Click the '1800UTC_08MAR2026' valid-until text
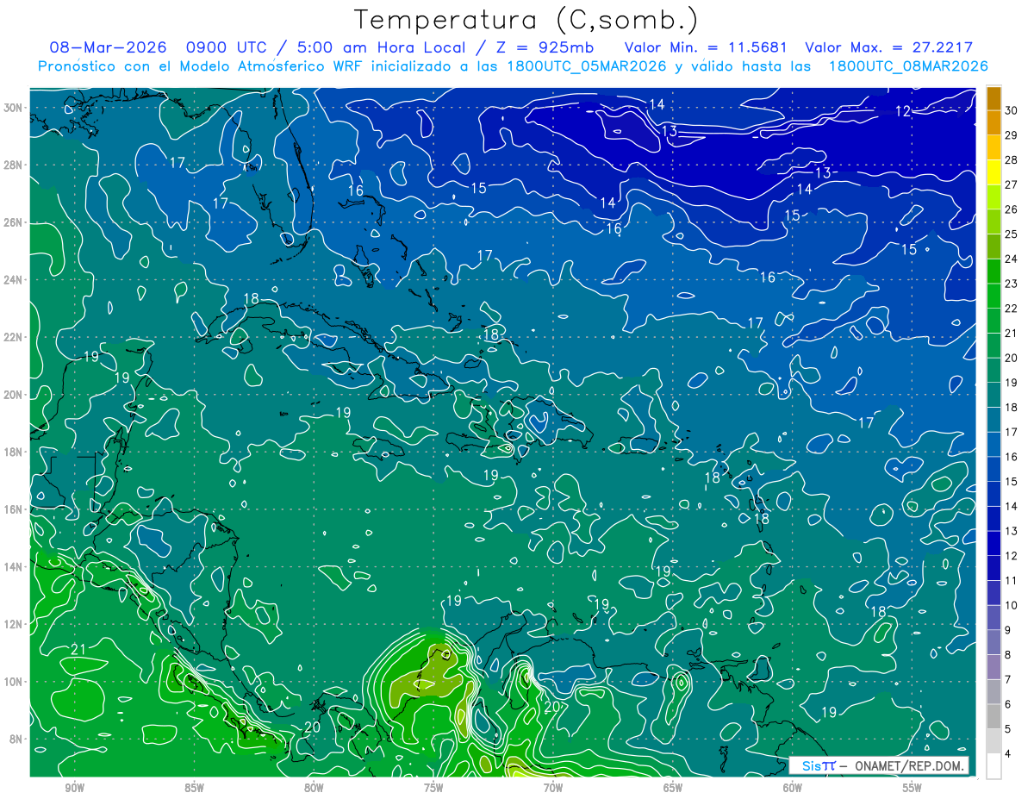Viewport: 1034px width, 799px height. coord(908,66)
